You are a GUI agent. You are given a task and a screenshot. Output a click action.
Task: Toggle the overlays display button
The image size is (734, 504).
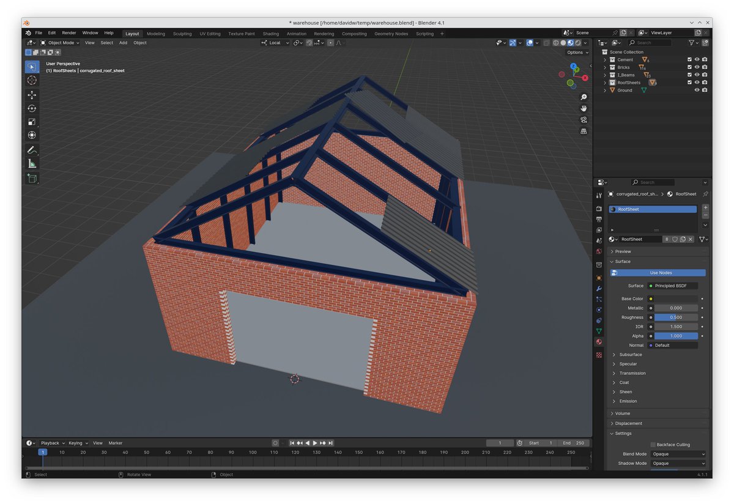coord(530,43)
